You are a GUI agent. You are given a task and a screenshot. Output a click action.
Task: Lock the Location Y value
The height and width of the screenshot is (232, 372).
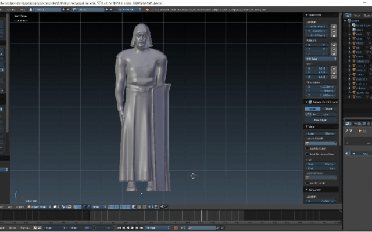coord(334,31)
